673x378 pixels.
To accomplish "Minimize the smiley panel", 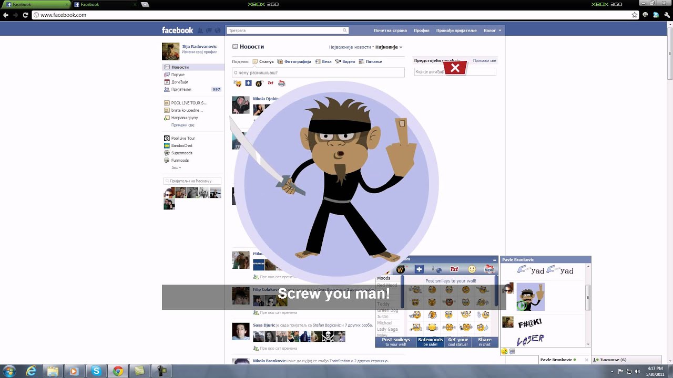I will click(494, 260).
